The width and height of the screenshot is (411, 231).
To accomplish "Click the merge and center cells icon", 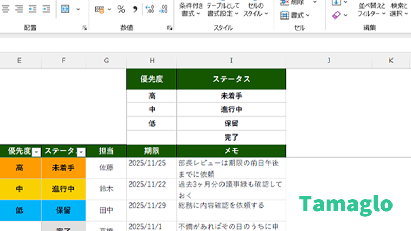I will pyautogui.click(x=66, y=9).
